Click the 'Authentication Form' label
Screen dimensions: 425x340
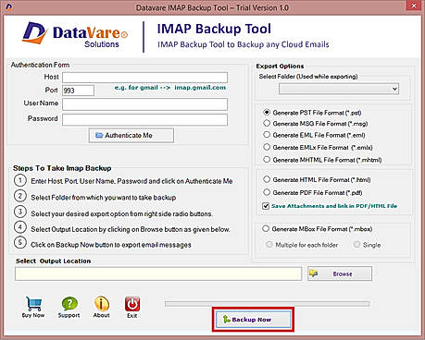pos(41,65)
